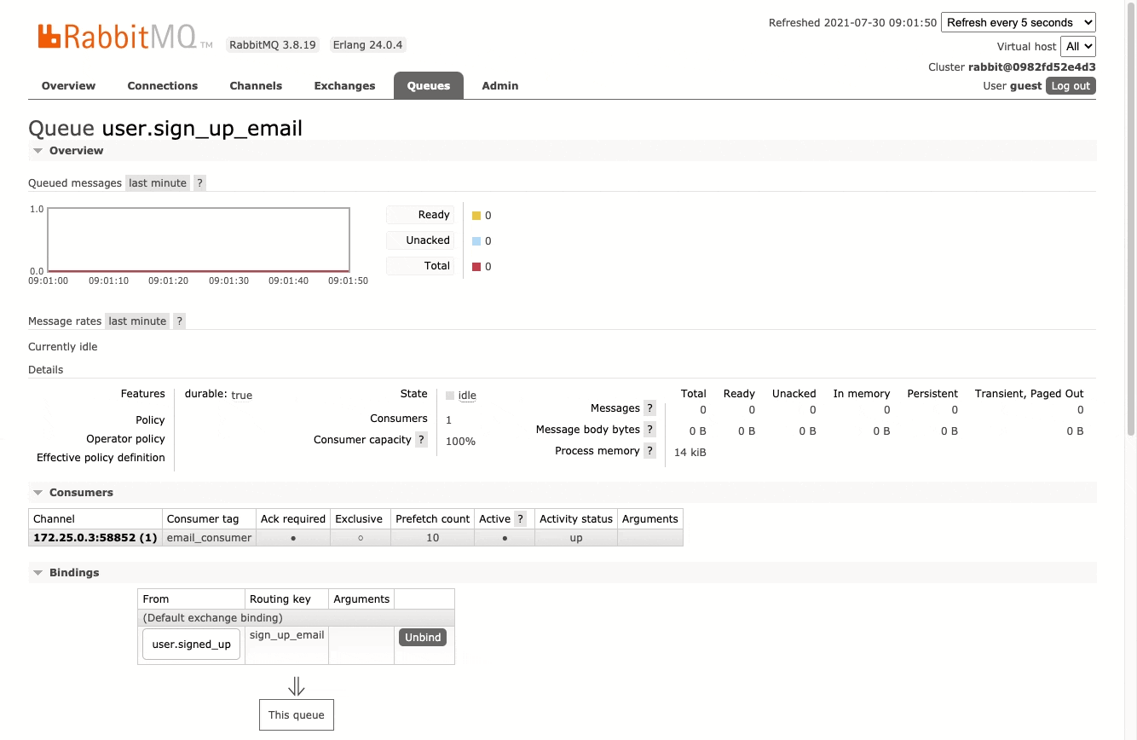Collapse the Overview section

[x=38, y=150]
